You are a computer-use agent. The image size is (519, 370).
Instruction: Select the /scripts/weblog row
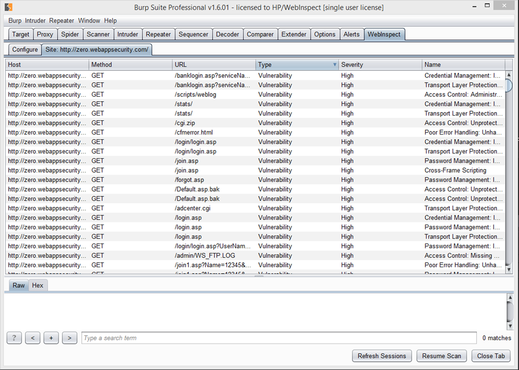255,95
